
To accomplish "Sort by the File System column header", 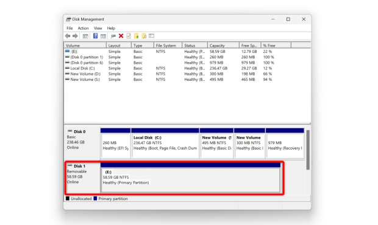I will (168, 45).
